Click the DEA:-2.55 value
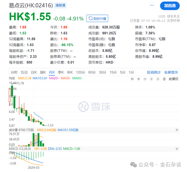 [55, 149]
